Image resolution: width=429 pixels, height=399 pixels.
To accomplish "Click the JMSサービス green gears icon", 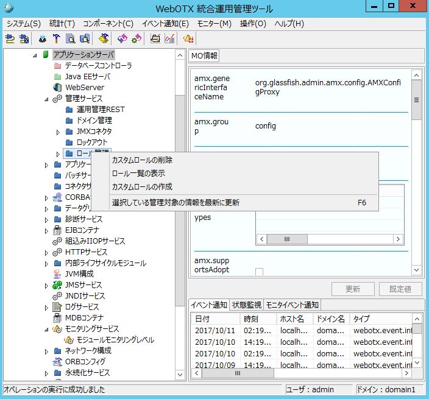I will (57, 285).
